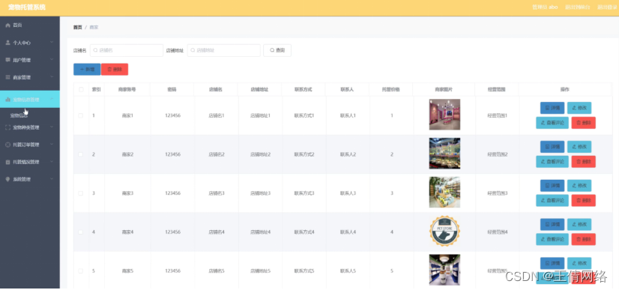Click the search icon in the 店铺名 field

click(95, 50)
